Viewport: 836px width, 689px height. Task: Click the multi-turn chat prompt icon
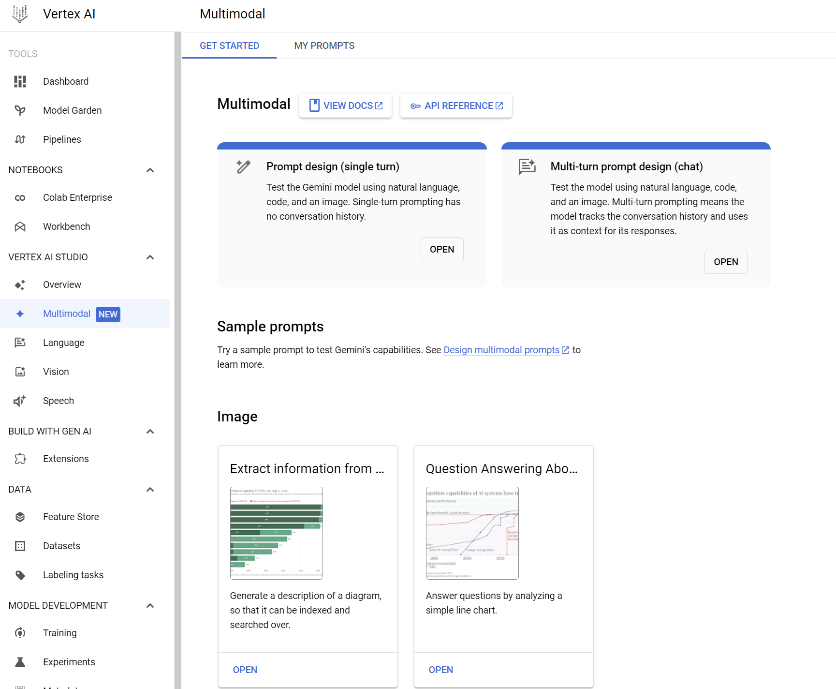[x=527, y=166]
